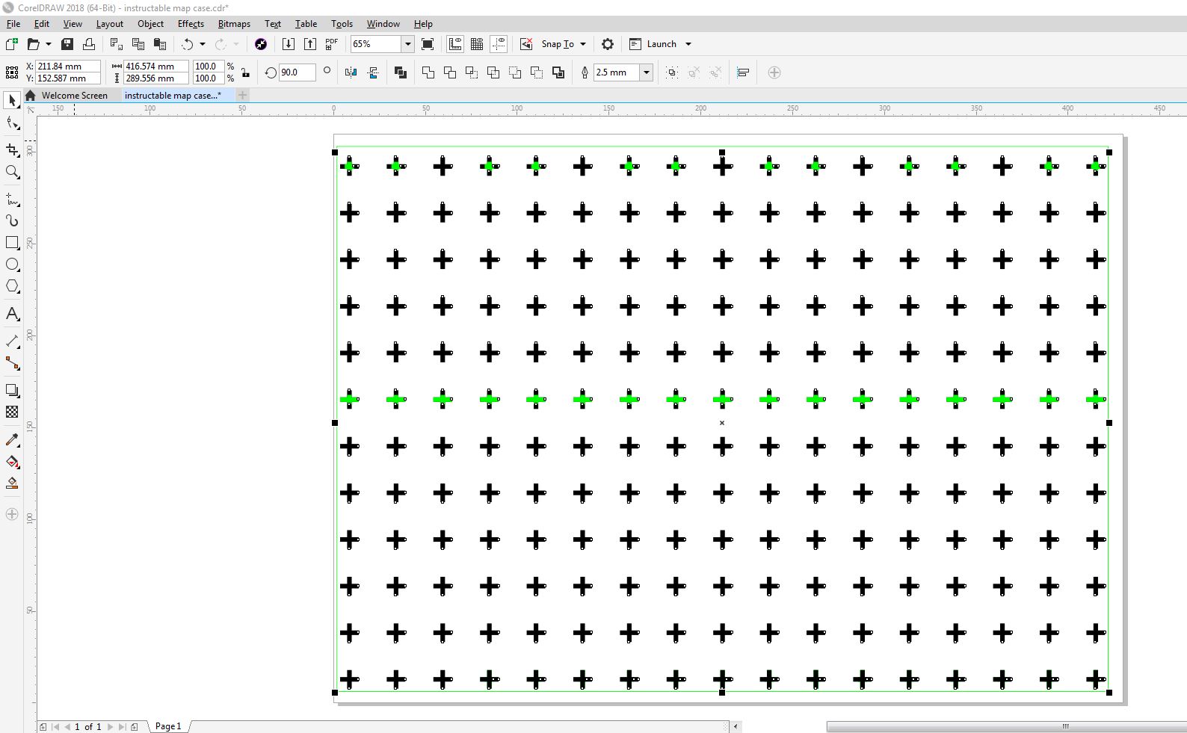Screen dimensions: 1187x733
Task: Select the Drop Shadow tool
Action: pos(12,391)
